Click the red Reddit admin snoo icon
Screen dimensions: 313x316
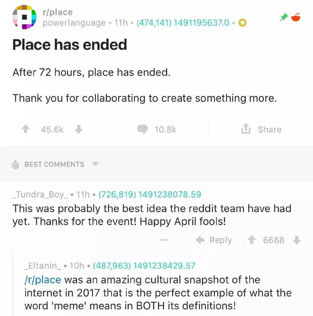[x=296, y=17]
